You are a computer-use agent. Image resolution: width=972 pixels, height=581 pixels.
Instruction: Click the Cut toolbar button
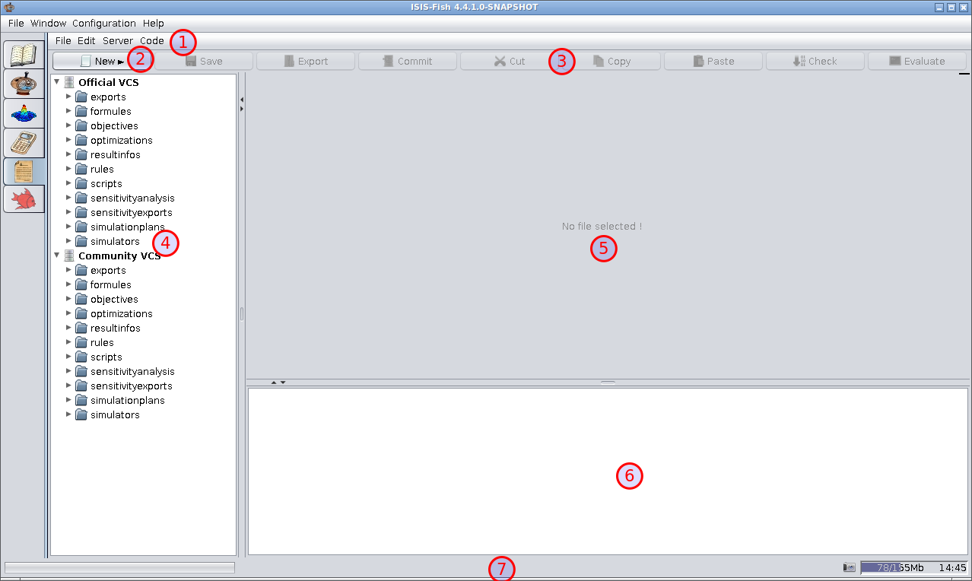(510, 61)
